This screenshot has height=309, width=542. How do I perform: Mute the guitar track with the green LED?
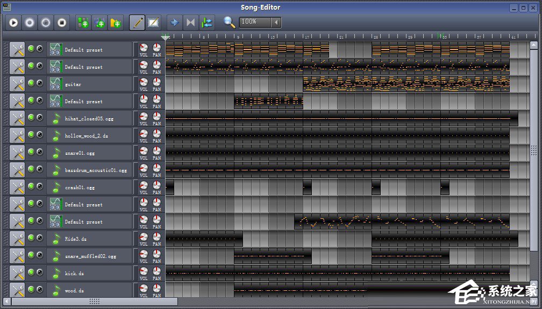[31, 83]
